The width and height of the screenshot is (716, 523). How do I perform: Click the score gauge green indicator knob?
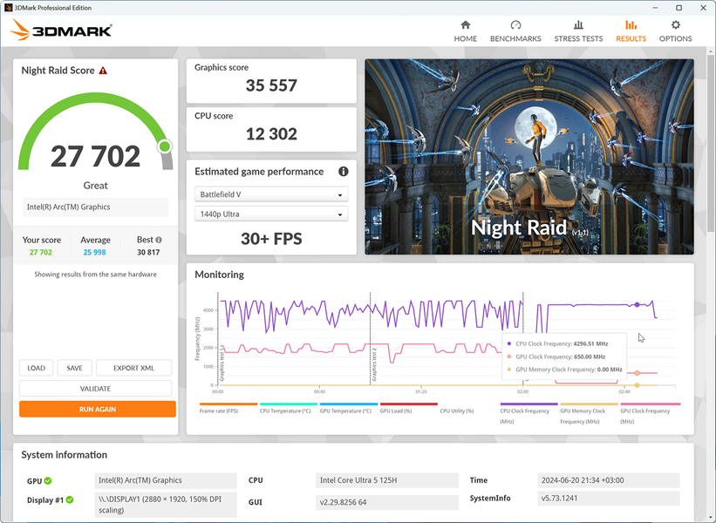coord(164,146)
